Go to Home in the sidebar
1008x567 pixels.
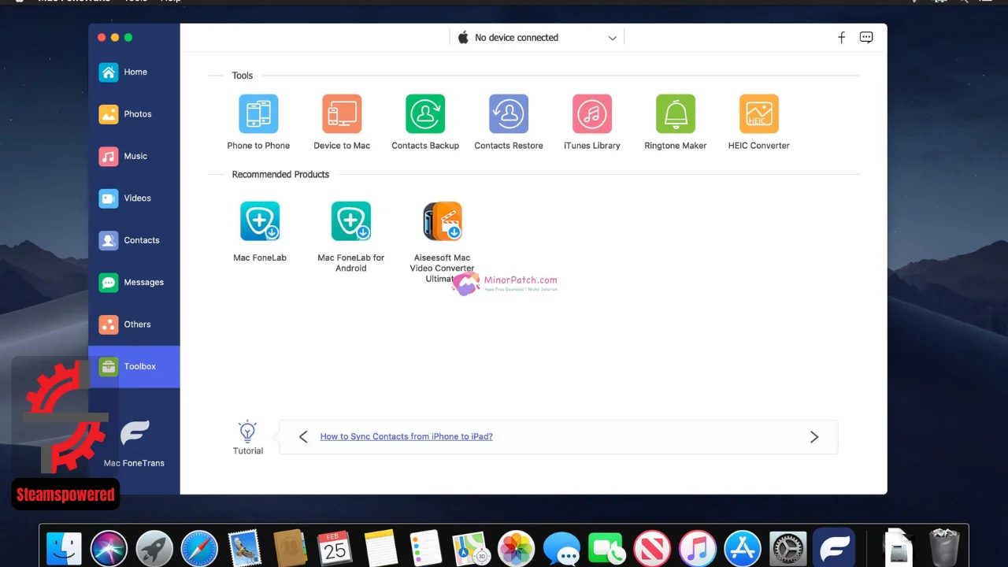[x=134, y=72]
